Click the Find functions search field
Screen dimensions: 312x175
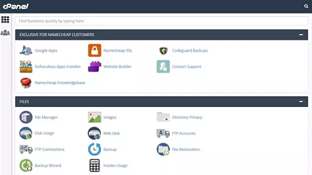click(162, 21)
